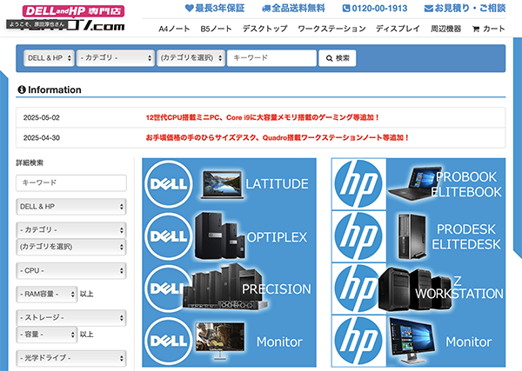
Task: Open the sidebar カテゴリ dropdown
Action: point(71,230)
